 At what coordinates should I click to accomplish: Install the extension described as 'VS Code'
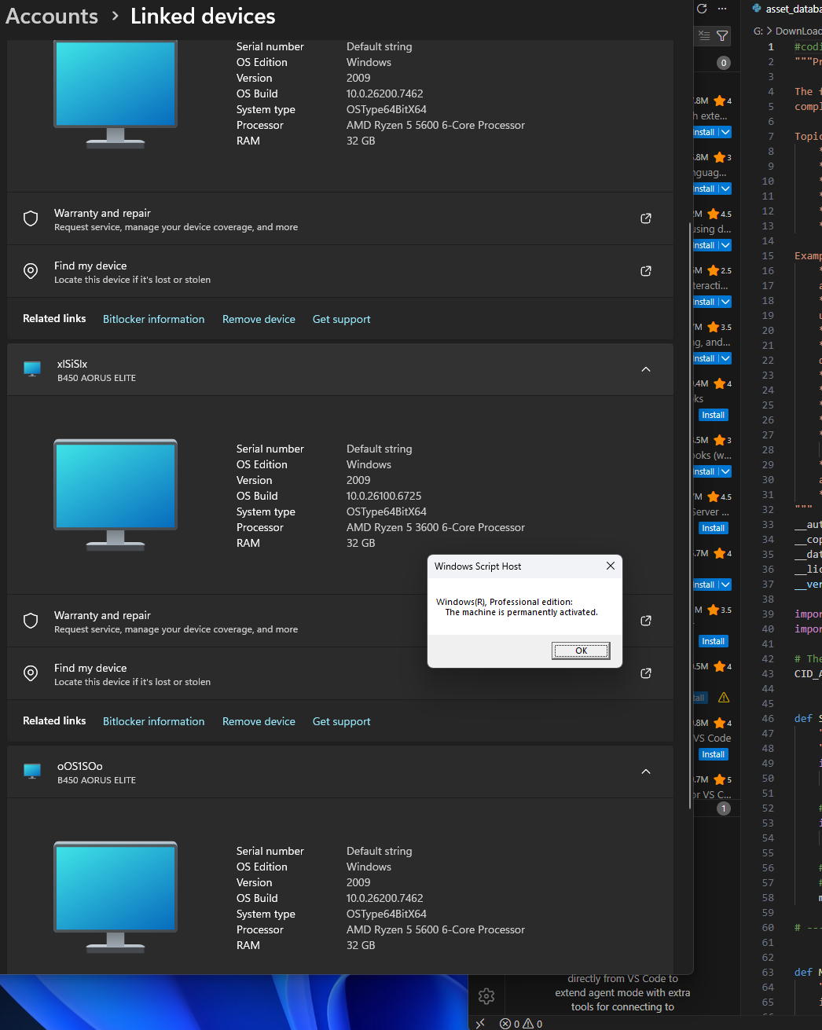click(x=714, y=754)
